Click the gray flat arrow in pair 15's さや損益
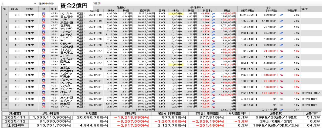Viewport: 322px width, 128px height. (281, 99)
